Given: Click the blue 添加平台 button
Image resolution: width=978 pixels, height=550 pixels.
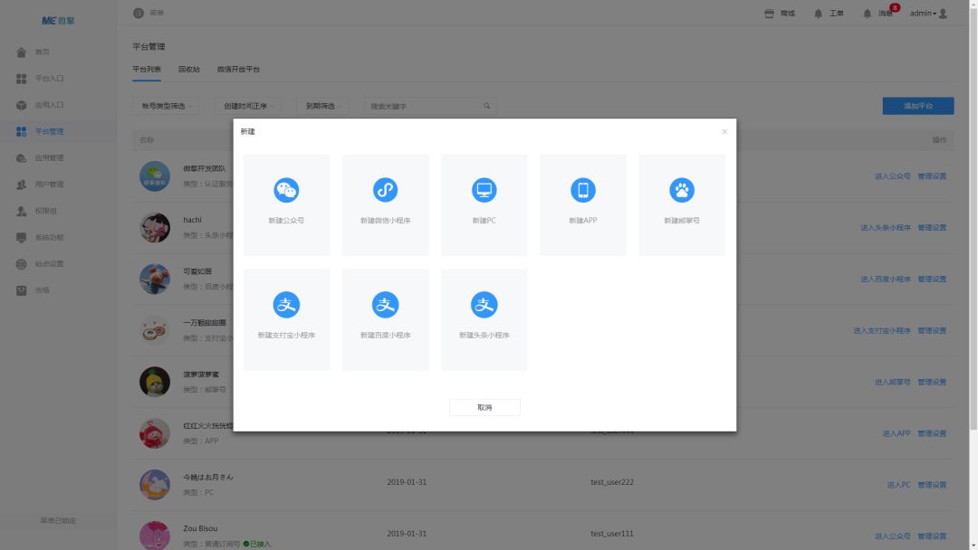Looking at the screenshot, I should click(918, 106).
